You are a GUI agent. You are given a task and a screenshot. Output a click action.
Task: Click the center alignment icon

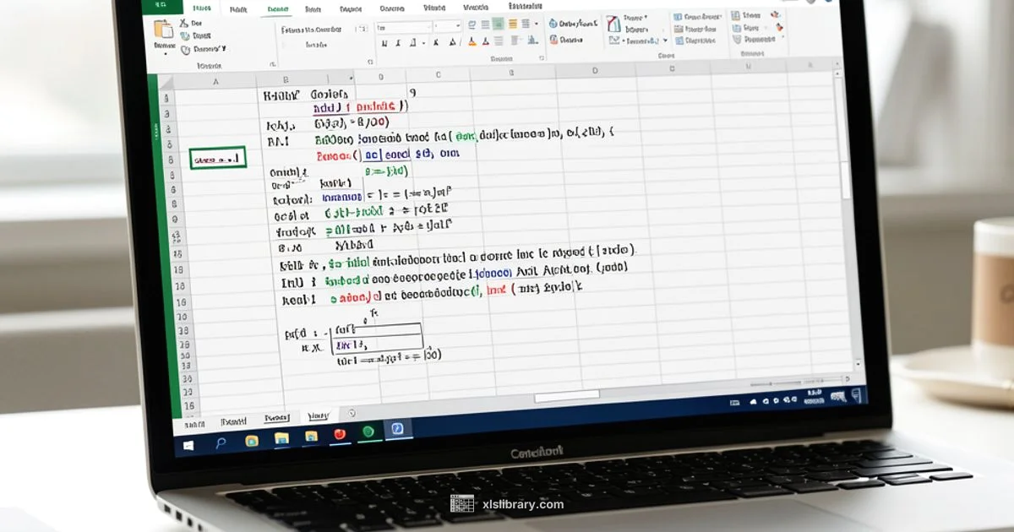(x=499, y=23)
